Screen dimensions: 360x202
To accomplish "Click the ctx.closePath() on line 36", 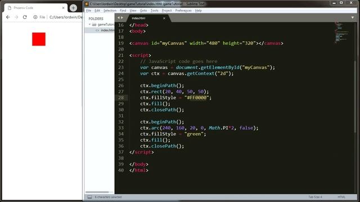I will point(162,146).
